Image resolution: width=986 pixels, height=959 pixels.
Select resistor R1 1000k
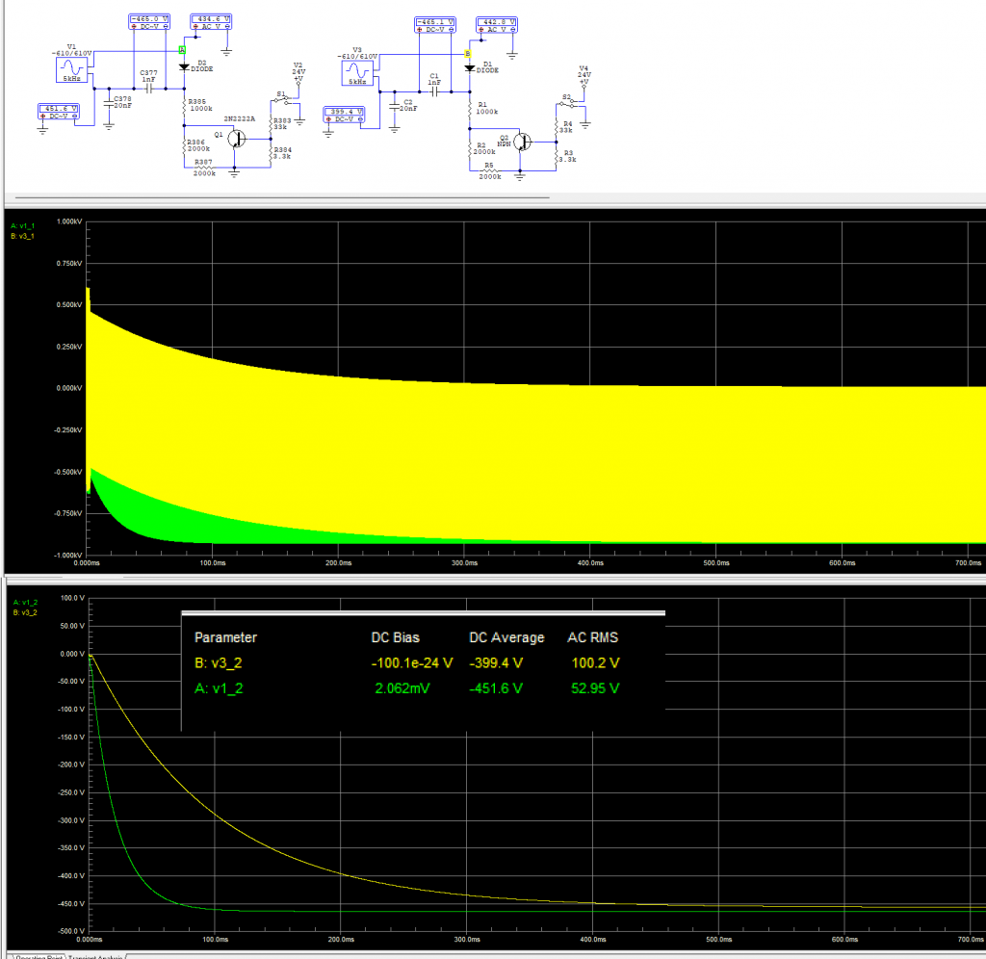470,108
